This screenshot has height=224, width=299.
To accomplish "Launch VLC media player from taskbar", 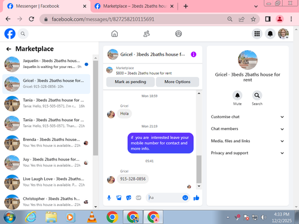I will tap(91, 217).
